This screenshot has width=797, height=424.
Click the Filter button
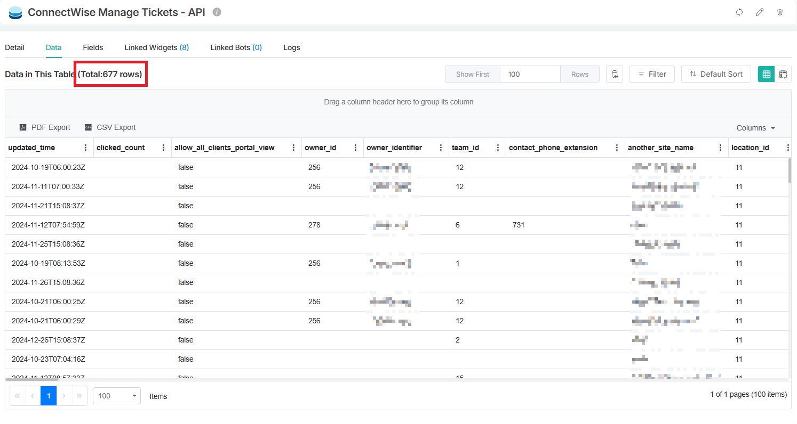(x=652, y=74)
